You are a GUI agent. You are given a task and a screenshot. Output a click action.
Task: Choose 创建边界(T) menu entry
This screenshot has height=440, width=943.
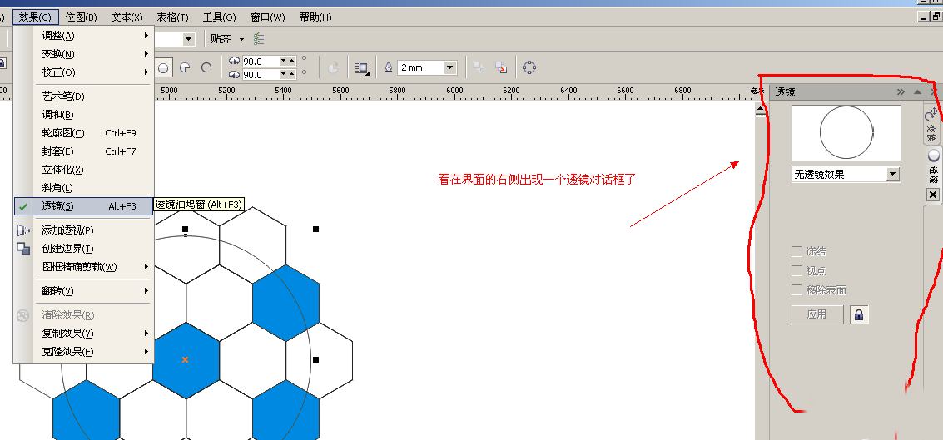[x=83, y=248]
